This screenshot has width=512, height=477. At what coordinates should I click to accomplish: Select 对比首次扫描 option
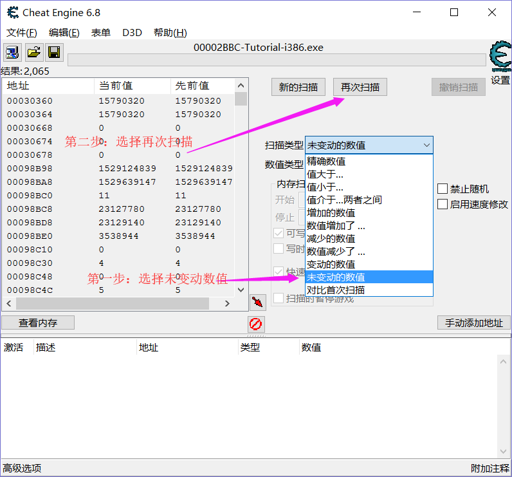369,290
